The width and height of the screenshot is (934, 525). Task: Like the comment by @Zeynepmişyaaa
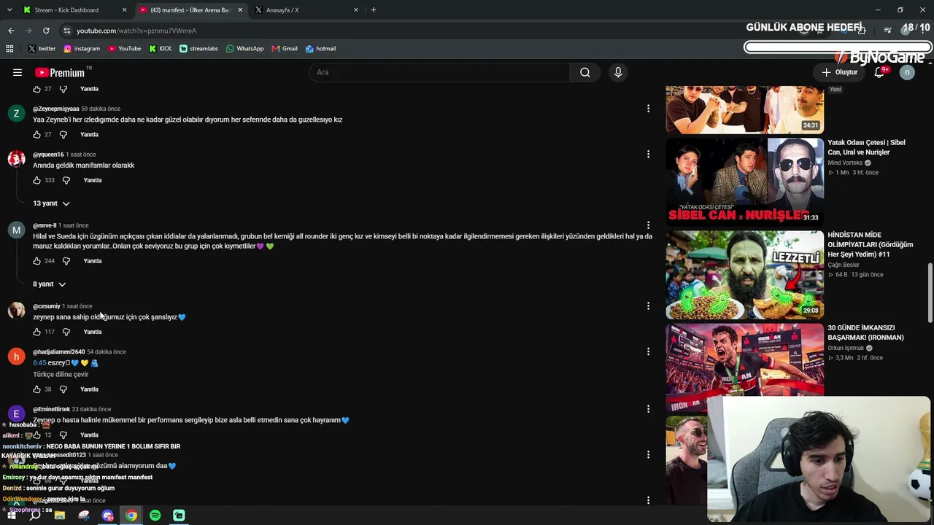[36, 134]
